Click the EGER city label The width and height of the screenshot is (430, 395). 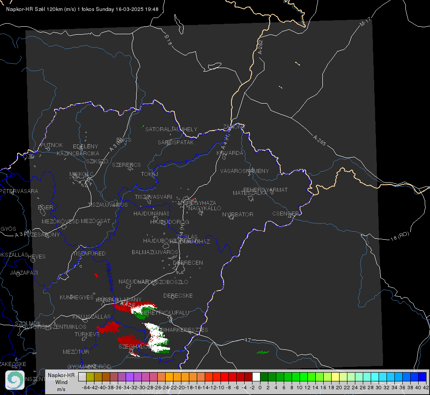(x=45, y=207)
